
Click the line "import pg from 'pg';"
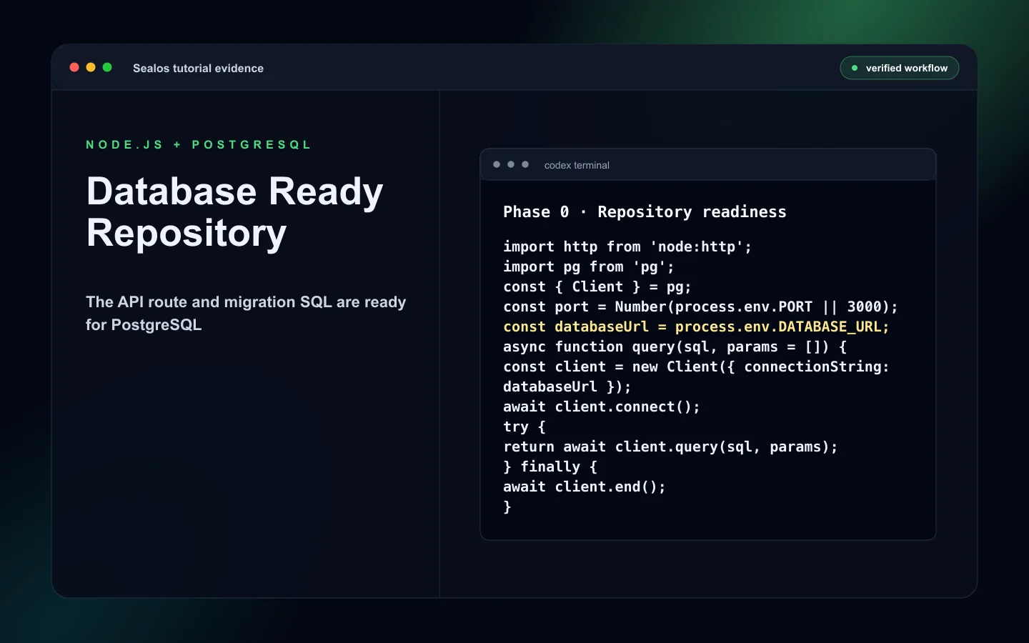pos(589,266)
